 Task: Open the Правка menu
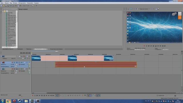pos(7,3)
